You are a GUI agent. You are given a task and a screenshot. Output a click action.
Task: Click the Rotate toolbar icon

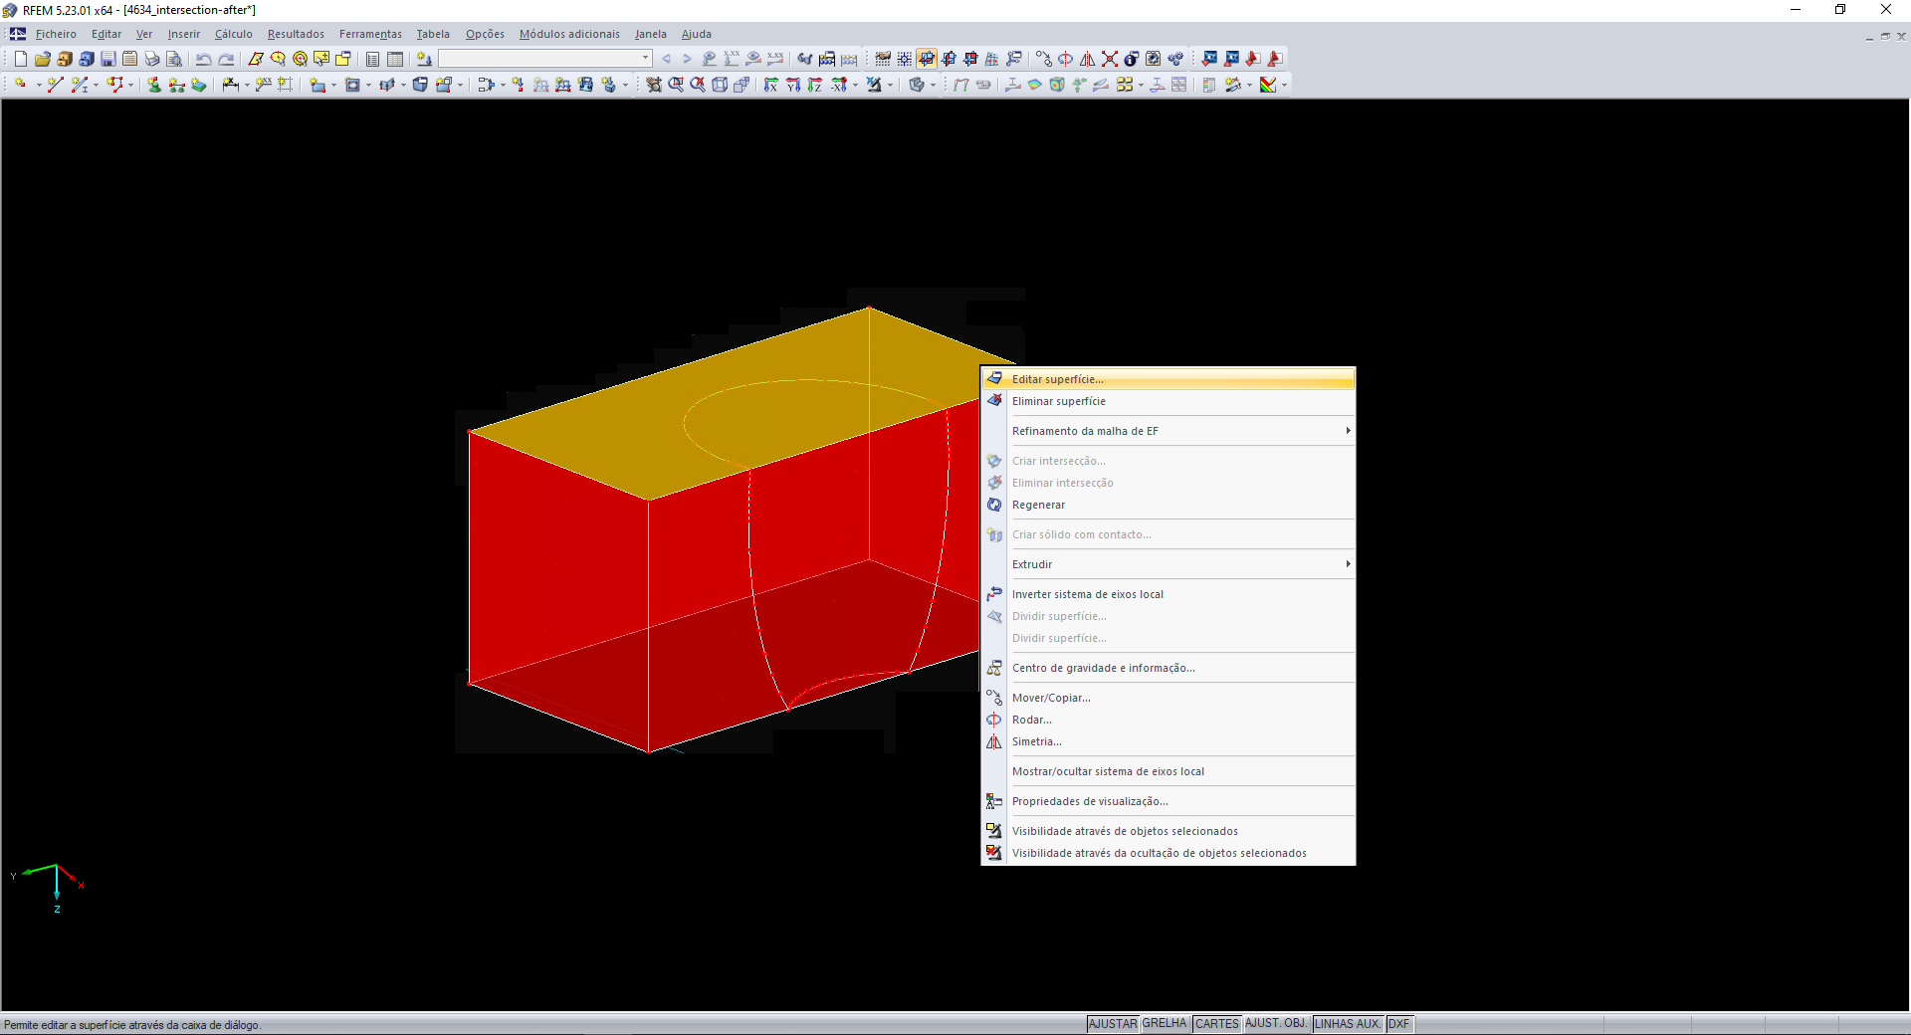pyautogui.click(x=1065, y=59)
